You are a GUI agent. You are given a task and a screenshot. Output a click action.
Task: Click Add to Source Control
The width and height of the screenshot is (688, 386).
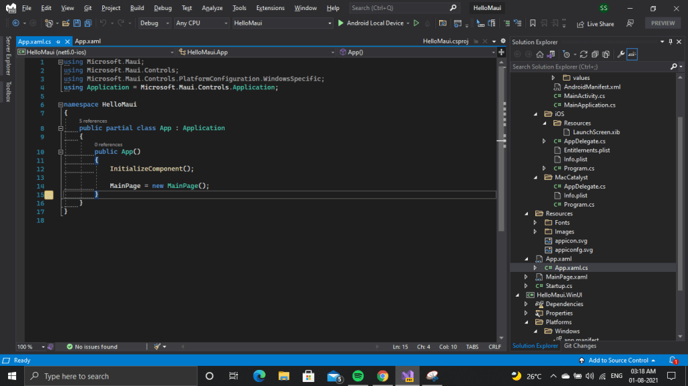pos(618,360)
